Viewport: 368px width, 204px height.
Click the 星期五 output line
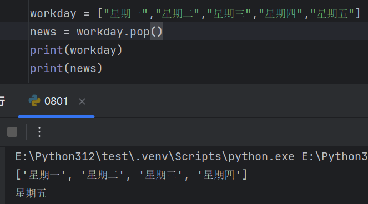(31, 193)
